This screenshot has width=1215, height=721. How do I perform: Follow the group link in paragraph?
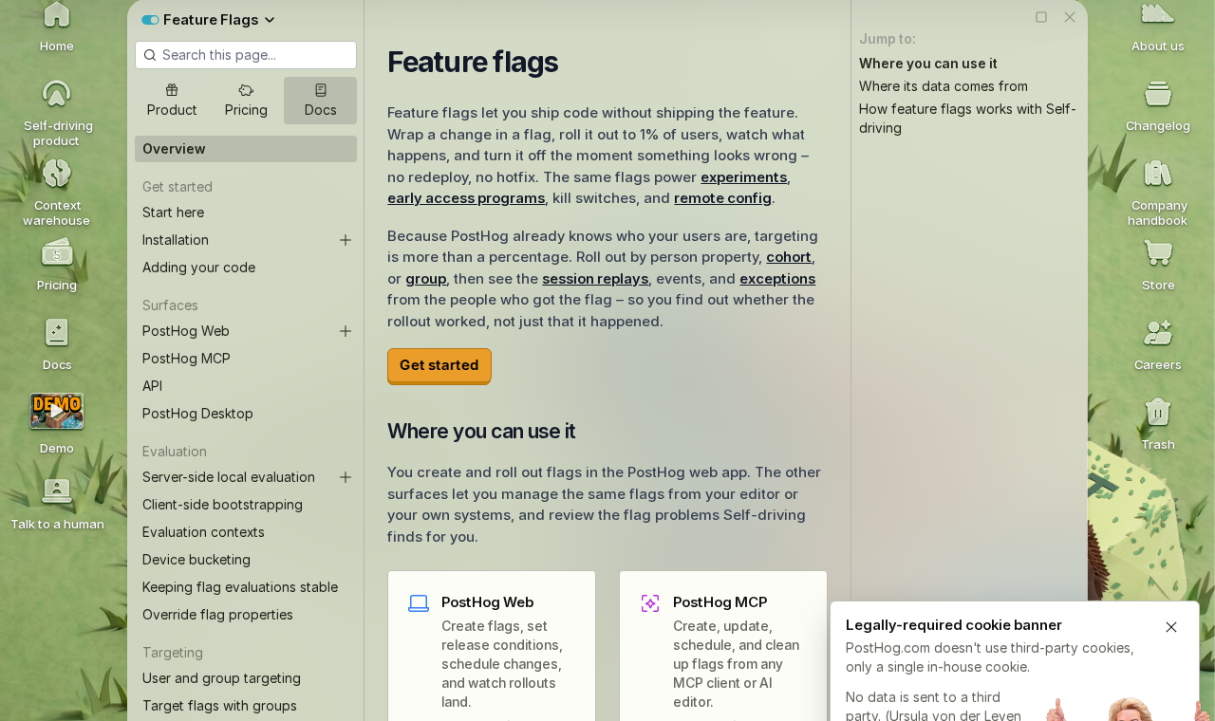tap(425, 279)
